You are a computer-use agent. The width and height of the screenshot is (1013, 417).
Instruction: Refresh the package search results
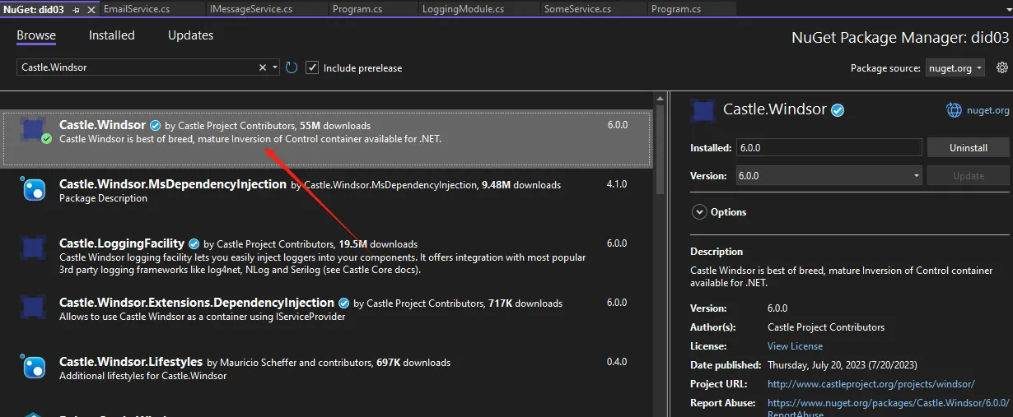(292, 67)
